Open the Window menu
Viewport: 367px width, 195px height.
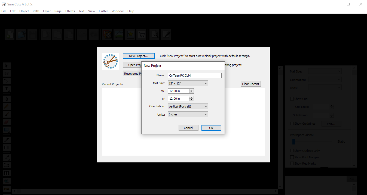coord(118,11)
